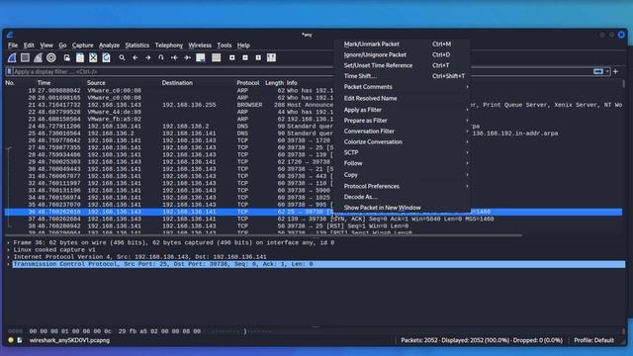Screen dimensions: 633x356
Task: Expand the Internet Protocol Version 4 row
Action: tap(9, 257)
